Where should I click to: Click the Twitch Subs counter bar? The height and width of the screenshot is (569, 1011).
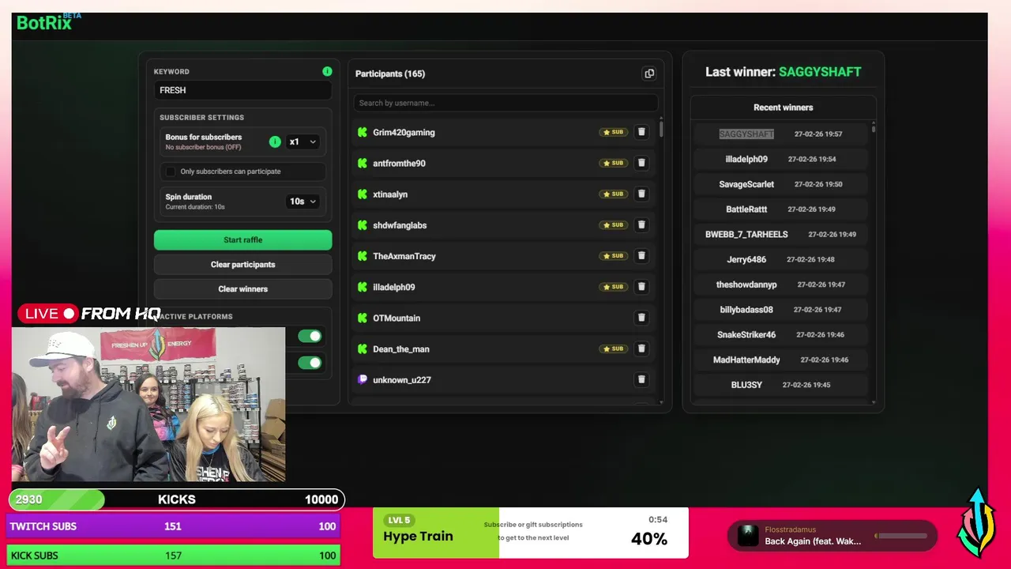click(x=174, y=526)
